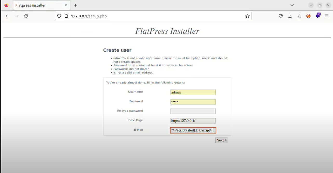This screenshot has height=173, width=333.
Task: Click the Password label
Action: (136, 101)
